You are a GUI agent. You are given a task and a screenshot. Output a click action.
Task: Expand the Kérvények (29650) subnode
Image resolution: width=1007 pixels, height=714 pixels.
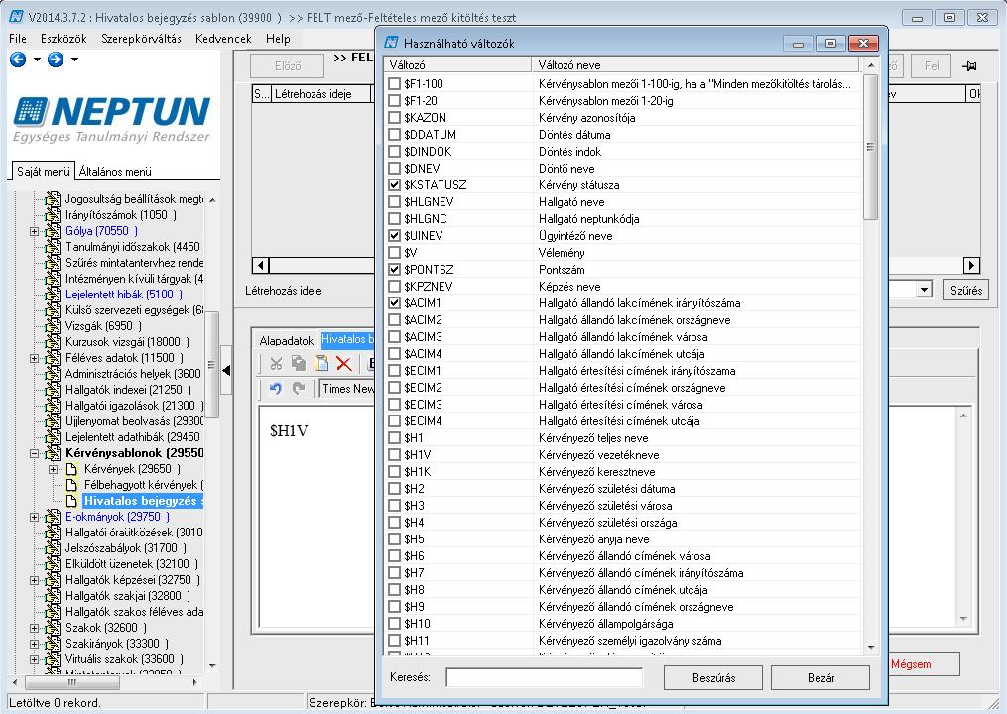pos(54,469)
